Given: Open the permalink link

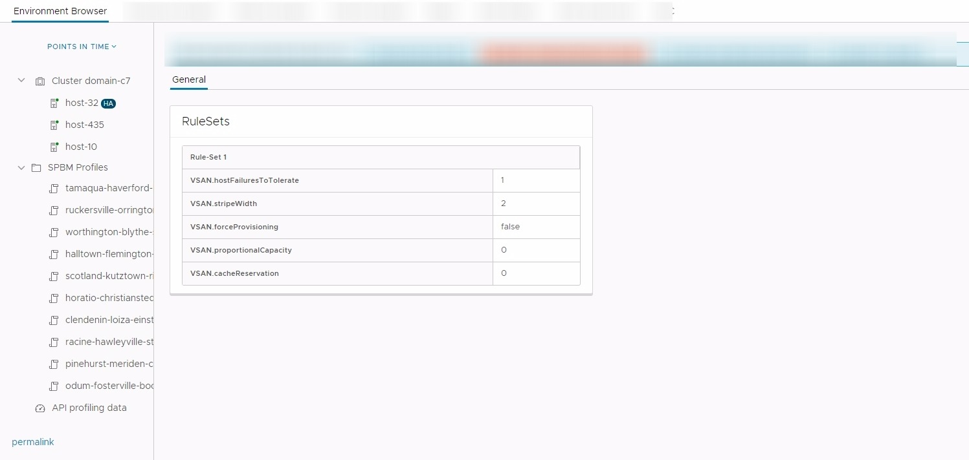Looking at the screenshot, I should pos(33,442).
